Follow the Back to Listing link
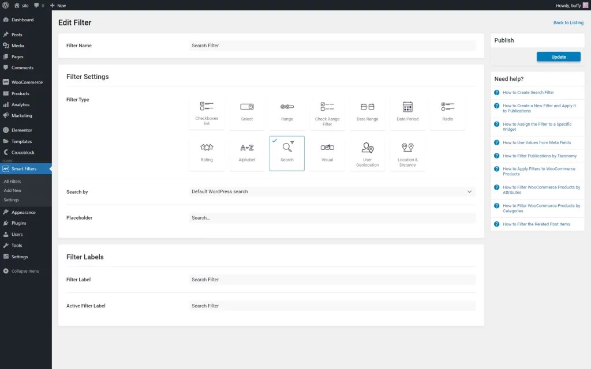Image resolution: width=591 pixels, height=369 pixels. coord(568,22)
